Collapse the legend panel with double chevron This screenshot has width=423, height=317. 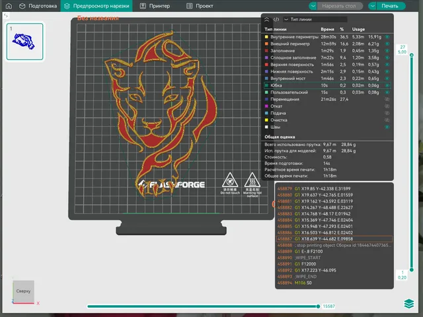tap(266, 19)
